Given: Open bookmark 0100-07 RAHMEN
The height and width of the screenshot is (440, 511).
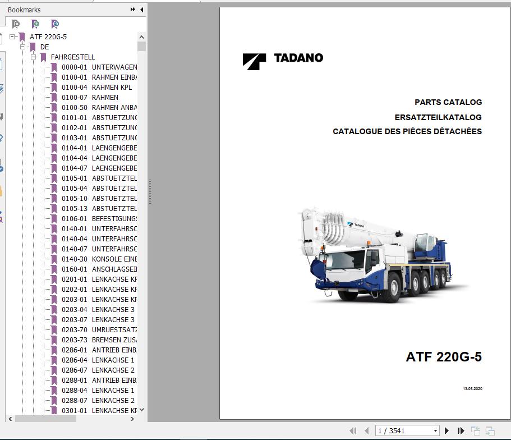Looking at the screenshot, I should [90, 98].
